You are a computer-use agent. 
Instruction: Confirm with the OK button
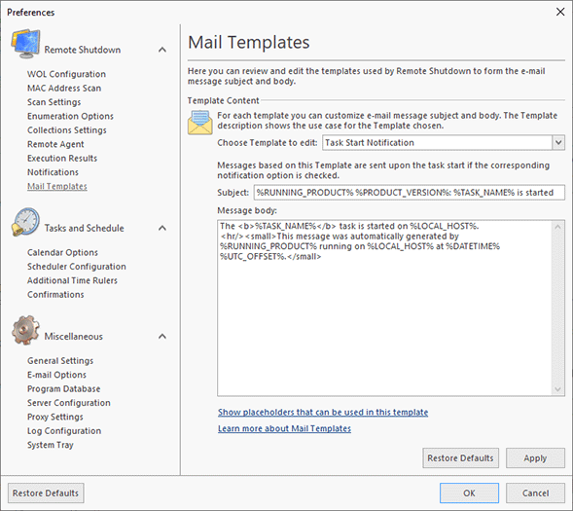pyautogui.click(x=469, y=493)
